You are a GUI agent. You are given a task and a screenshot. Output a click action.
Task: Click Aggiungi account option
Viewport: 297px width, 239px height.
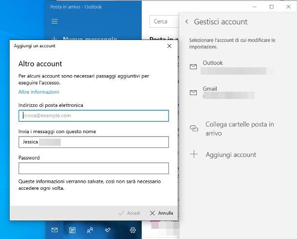tap(223, 155)
